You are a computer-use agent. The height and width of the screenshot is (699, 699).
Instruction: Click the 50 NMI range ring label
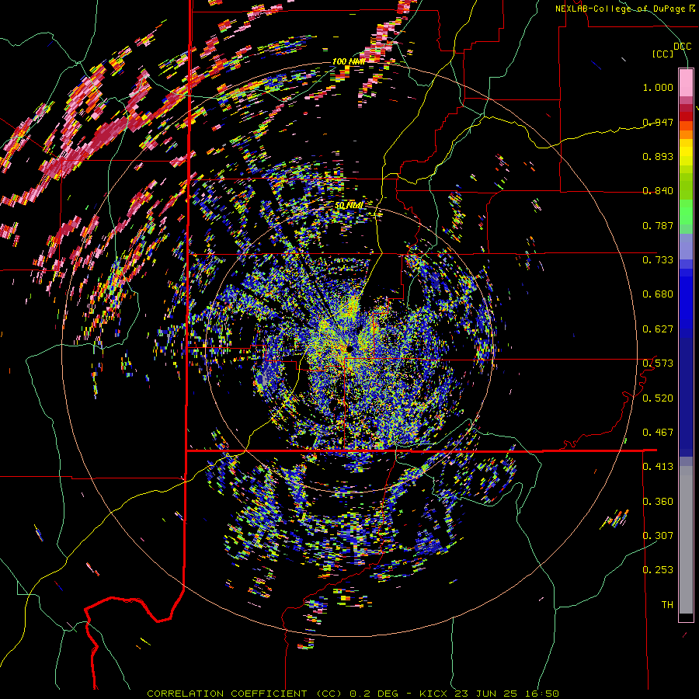(349, 205)
